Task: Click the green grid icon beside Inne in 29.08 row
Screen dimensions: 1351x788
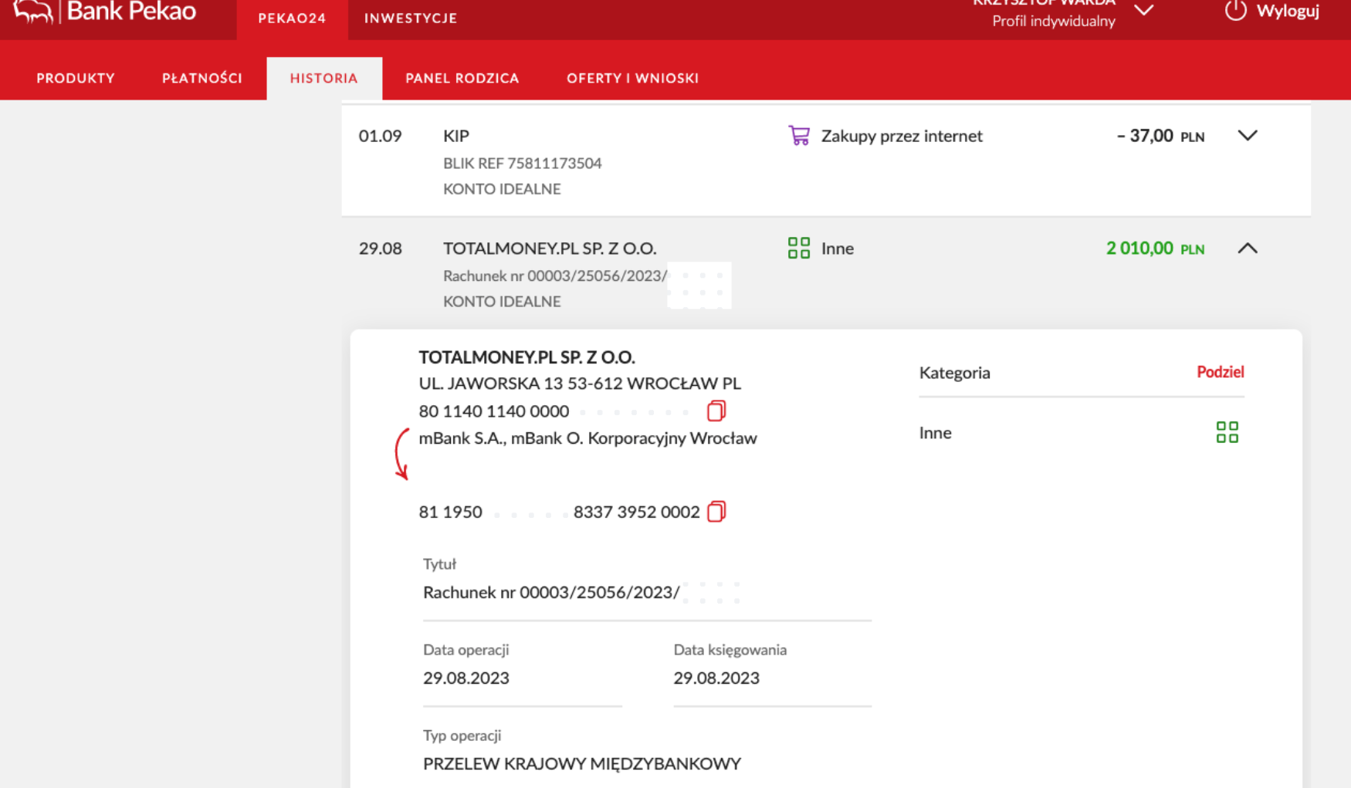Action: click(x=799, y=248)
